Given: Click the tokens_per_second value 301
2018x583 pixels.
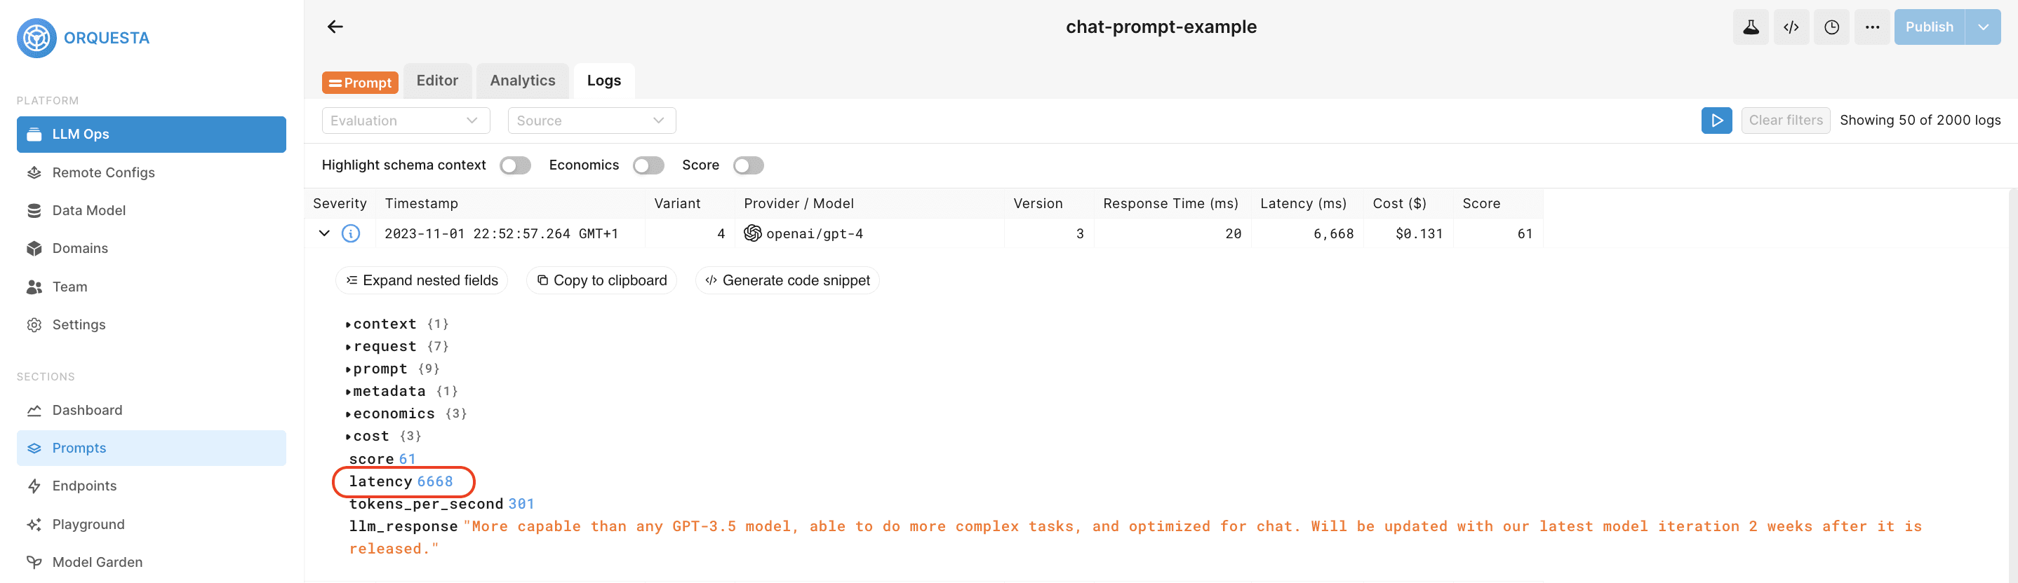Looking at the screenshot, I should click(x=521, y=505).
